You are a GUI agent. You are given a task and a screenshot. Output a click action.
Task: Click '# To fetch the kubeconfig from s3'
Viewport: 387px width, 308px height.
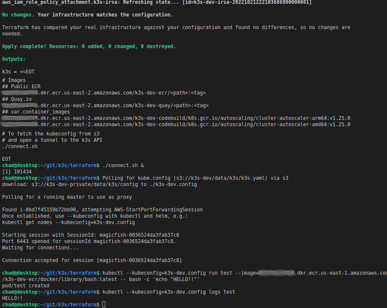(51, 134)
